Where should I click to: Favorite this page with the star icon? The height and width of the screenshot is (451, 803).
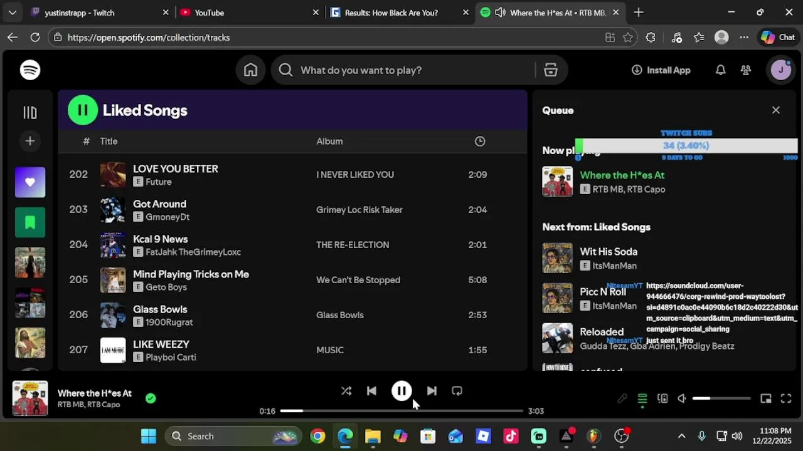click(x=628, y=38)
